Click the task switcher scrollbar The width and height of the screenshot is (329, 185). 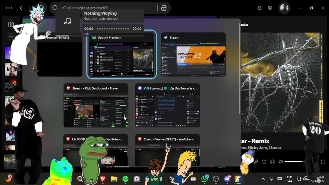coord(240,68)
